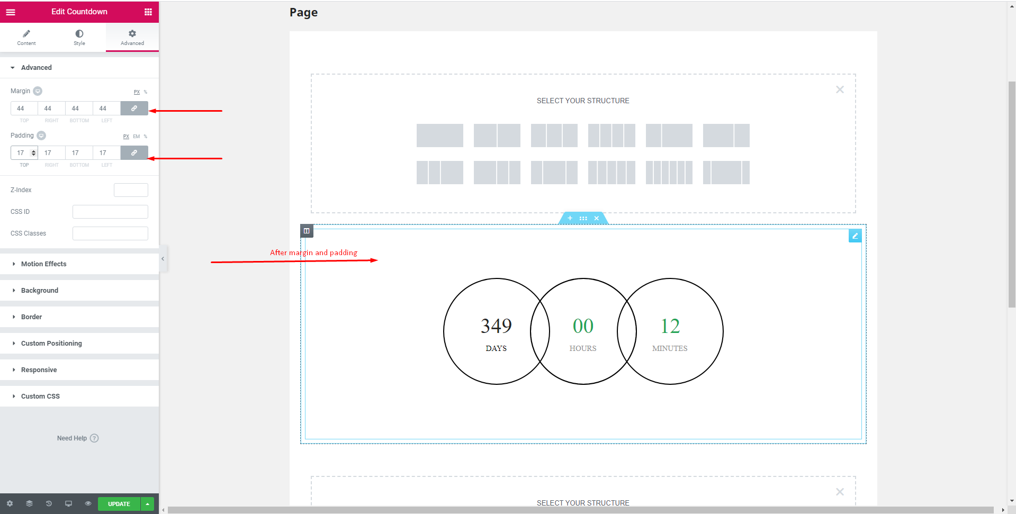This screenshot has width=1016, height=514.
Task: Toggle responsive device icon next to Padding
Action: (x=41, y=136)
